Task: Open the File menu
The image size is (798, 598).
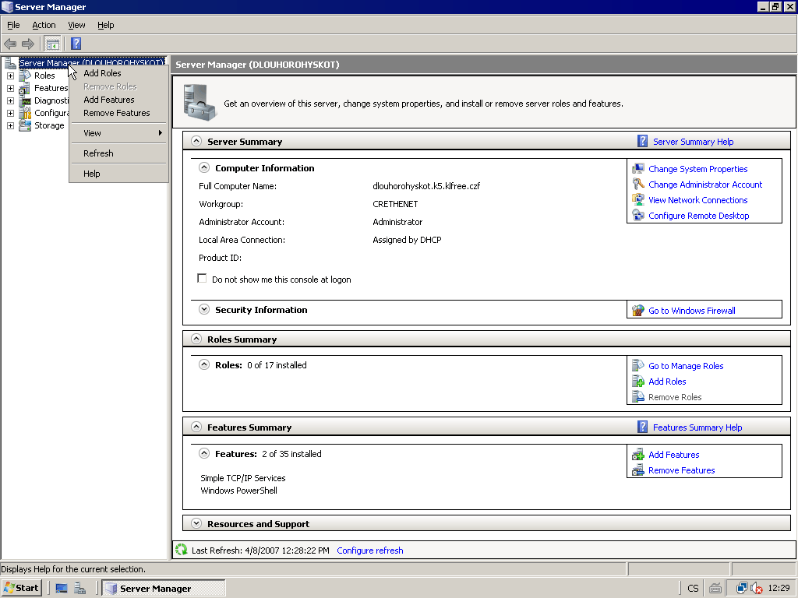Action: pyautogui.click(x=13, y=25)
